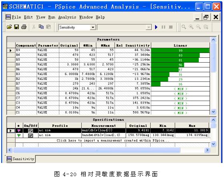Click the Profile column header
Screen dimensions: 224x179
pos(60,126)
